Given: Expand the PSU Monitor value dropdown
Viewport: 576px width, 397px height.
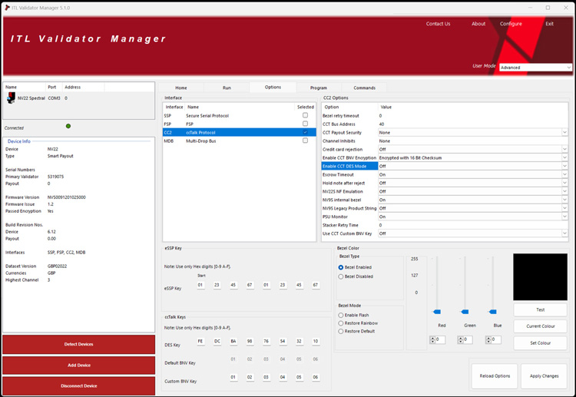Looking at the screenshot, I should pyautogui.click(x=564, y=217).
